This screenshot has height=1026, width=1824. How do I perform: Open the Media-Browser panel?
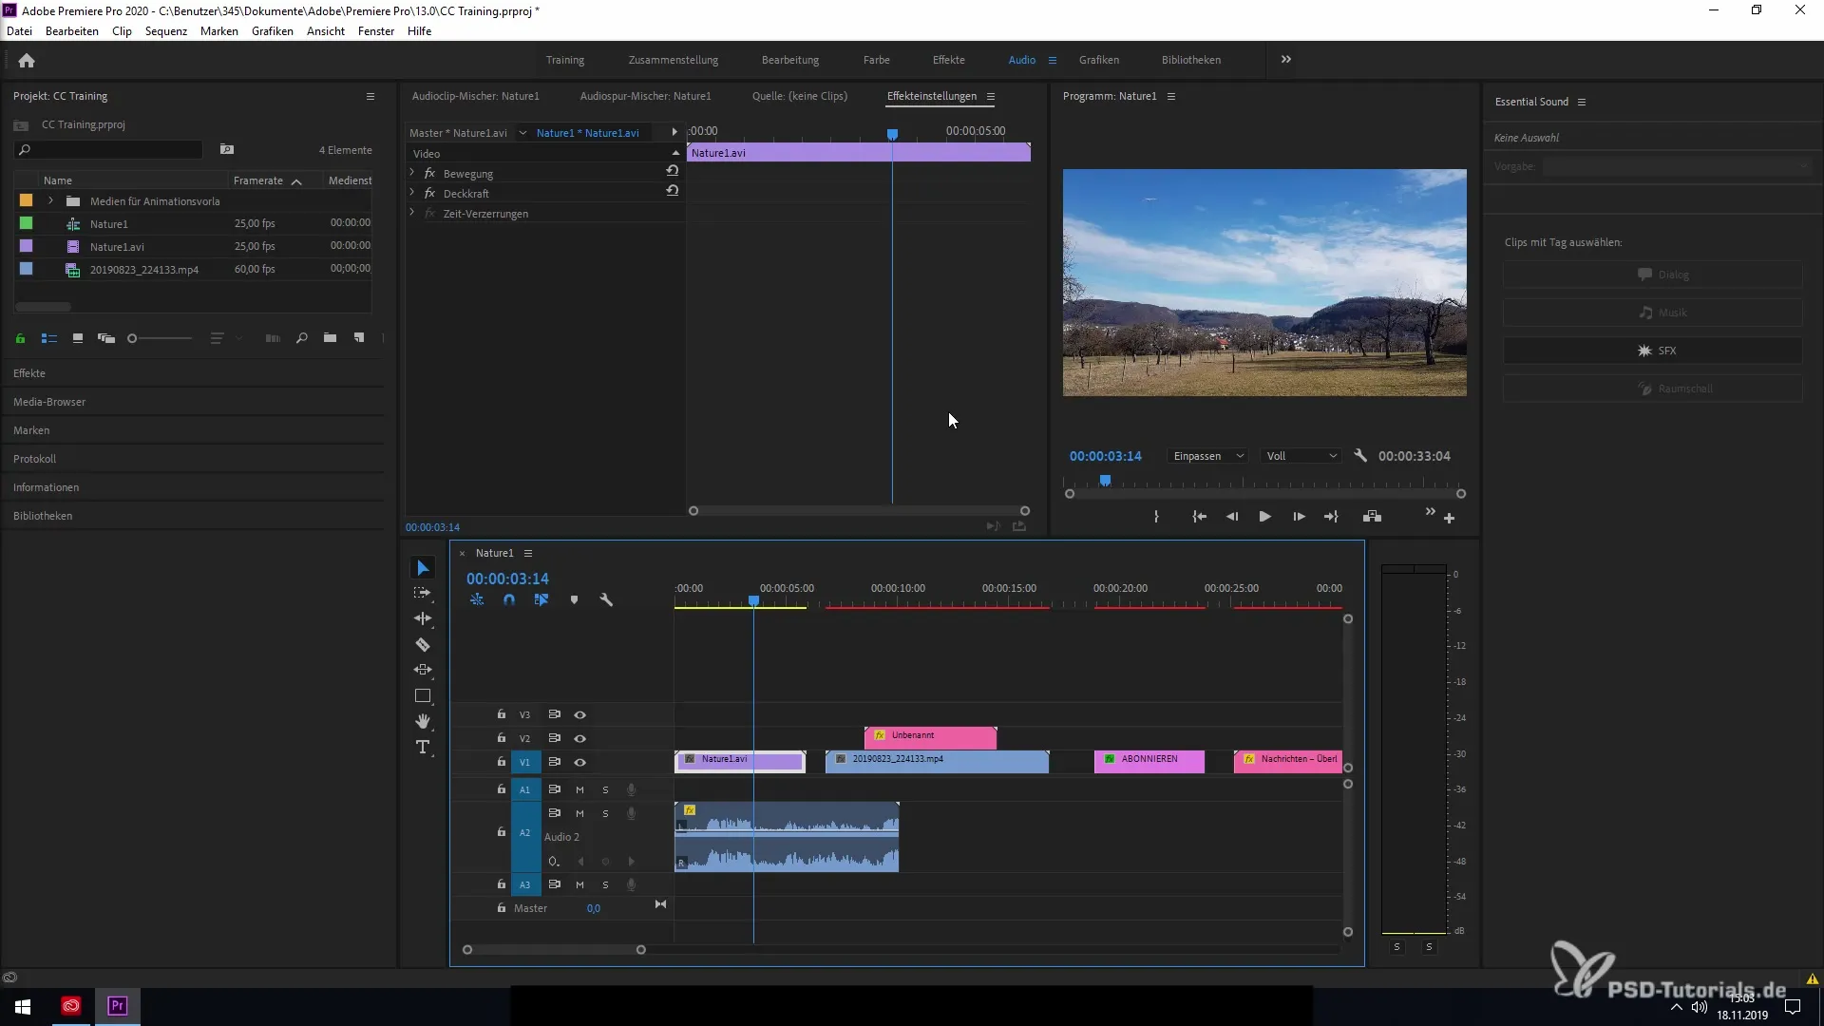click(49, 402)
